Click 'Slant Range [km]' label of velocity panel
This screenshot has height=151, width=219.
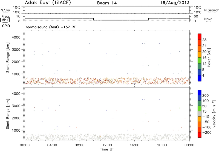pyautogui.click(x=8, y=114)
